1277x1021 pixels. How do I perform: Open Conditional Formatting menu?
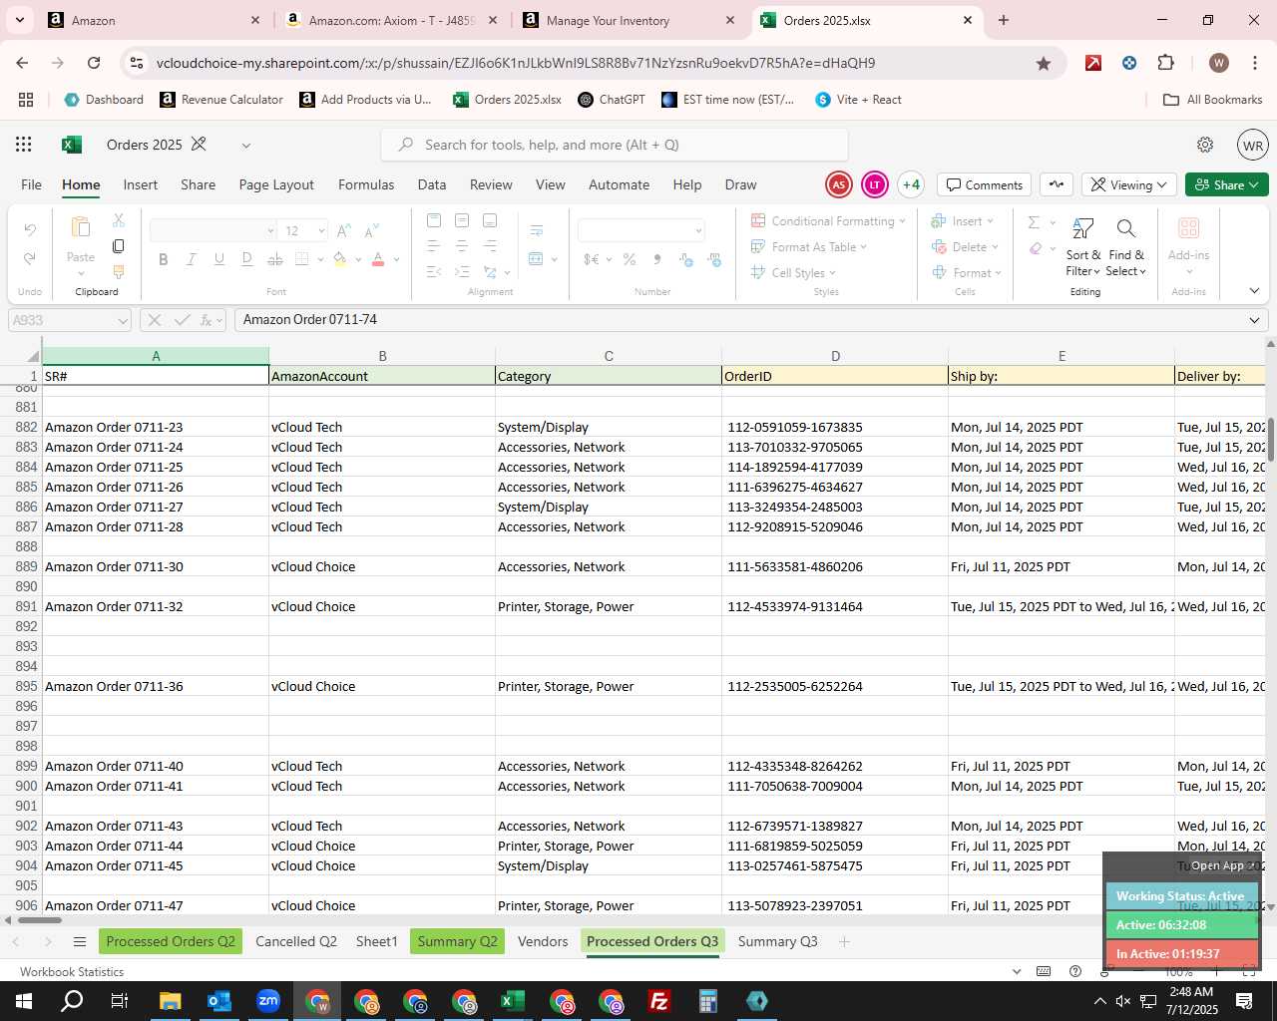pyautogui.click(x=828, y=221)
